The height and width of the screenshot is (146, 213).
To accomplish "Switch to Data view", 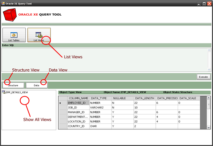I will (x=37, y=86).
